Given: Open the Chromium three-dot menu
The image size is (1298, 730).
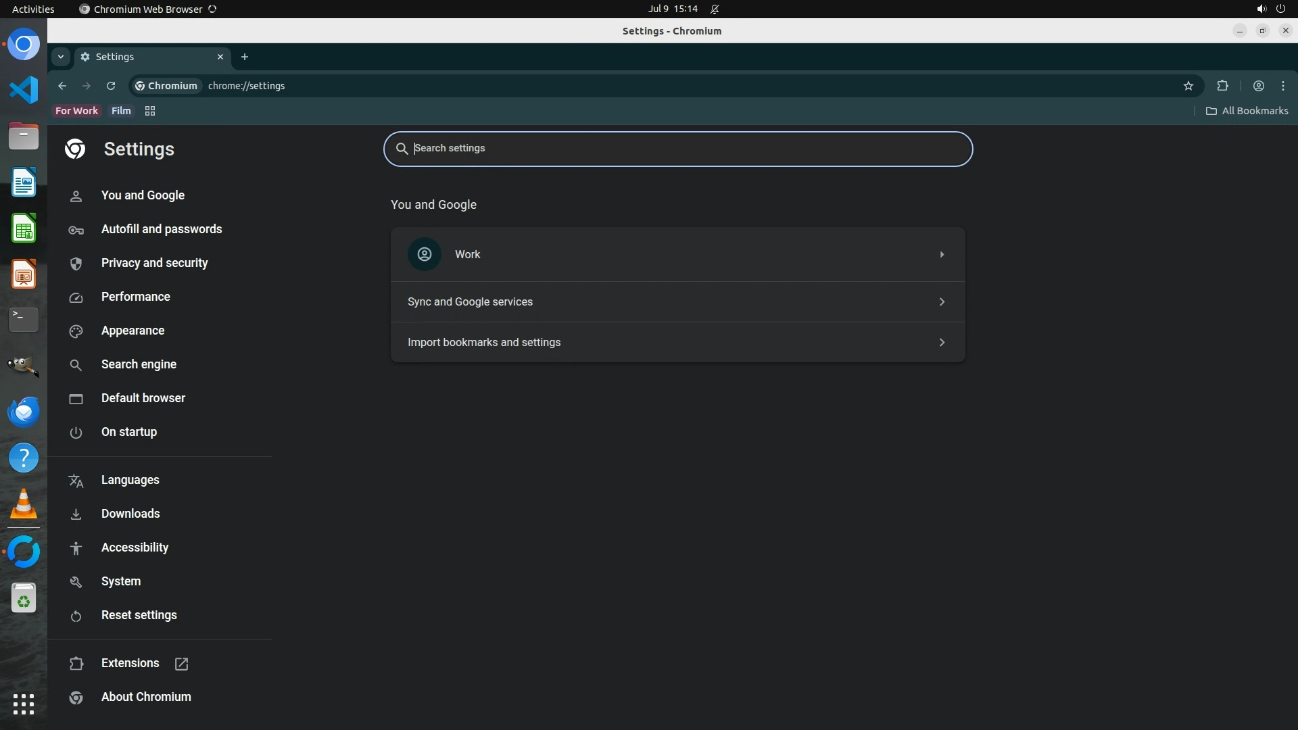Looking at the screenshot, I should 1283,86.
